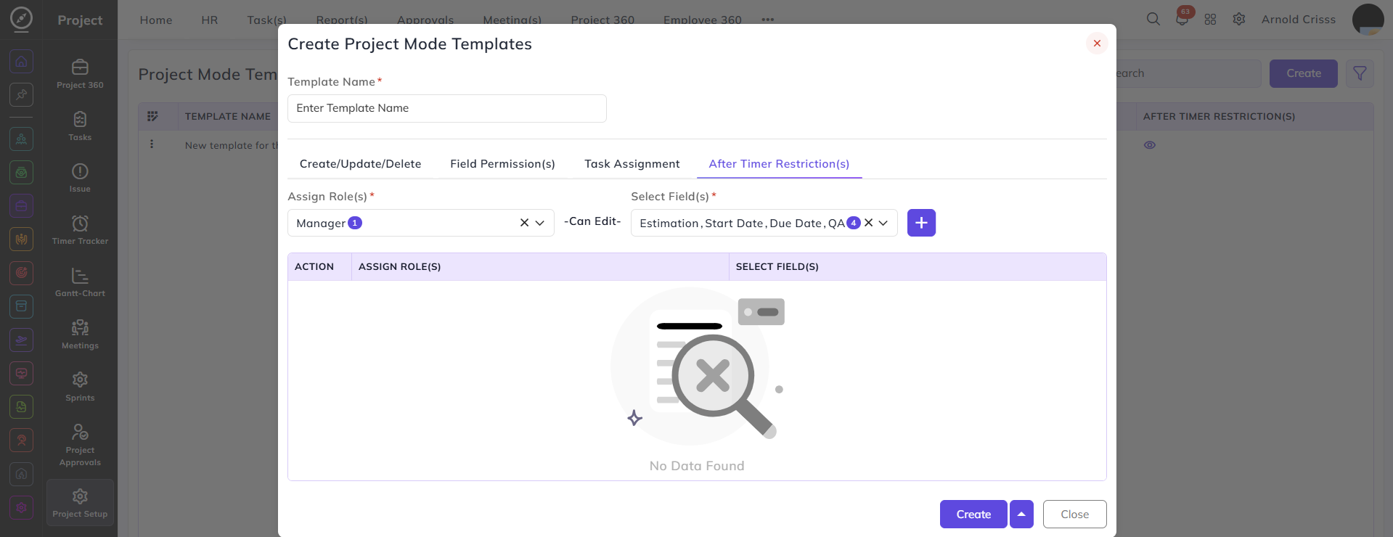Click the column grid icon in table header
Viewport: 1393px width, 537px height.
pos(152,116)
